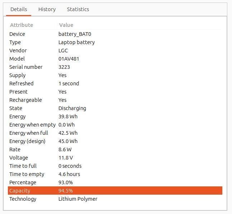Select the Details tab
The image size is (232, 214).
(x=19, y=9)
